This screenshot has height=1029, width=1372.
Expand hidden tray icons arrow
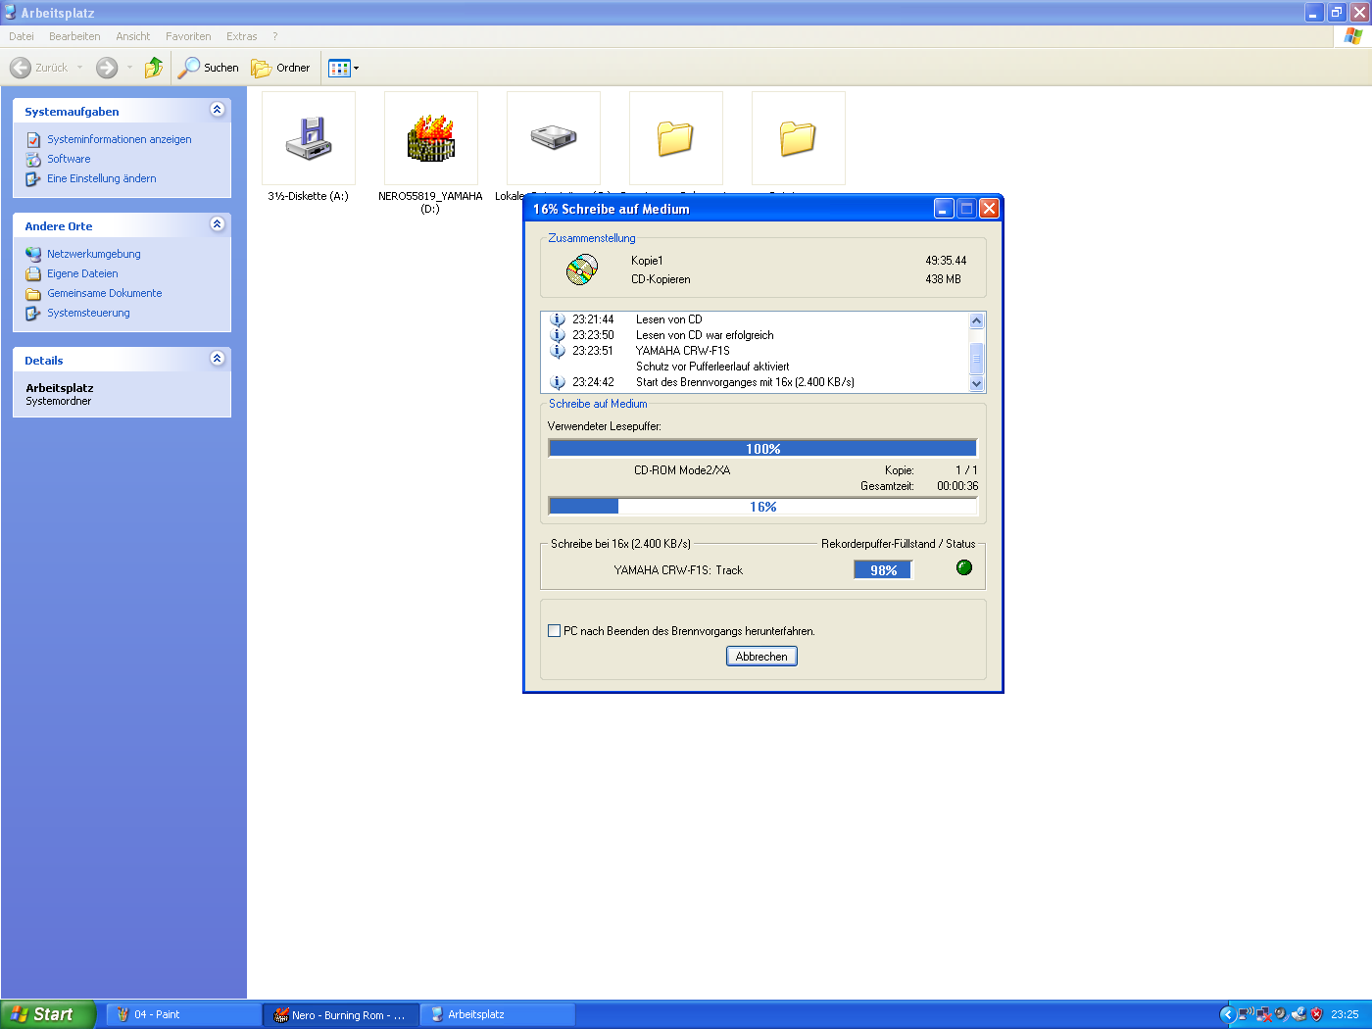point(1227,1014)
